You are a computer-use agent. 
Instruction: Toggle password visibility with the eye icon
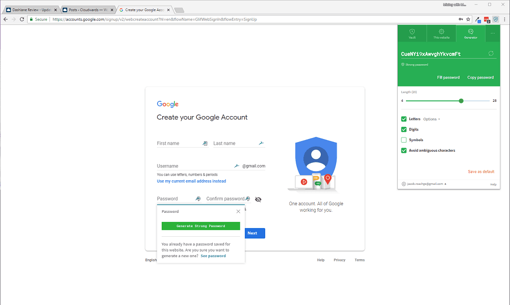258,199
